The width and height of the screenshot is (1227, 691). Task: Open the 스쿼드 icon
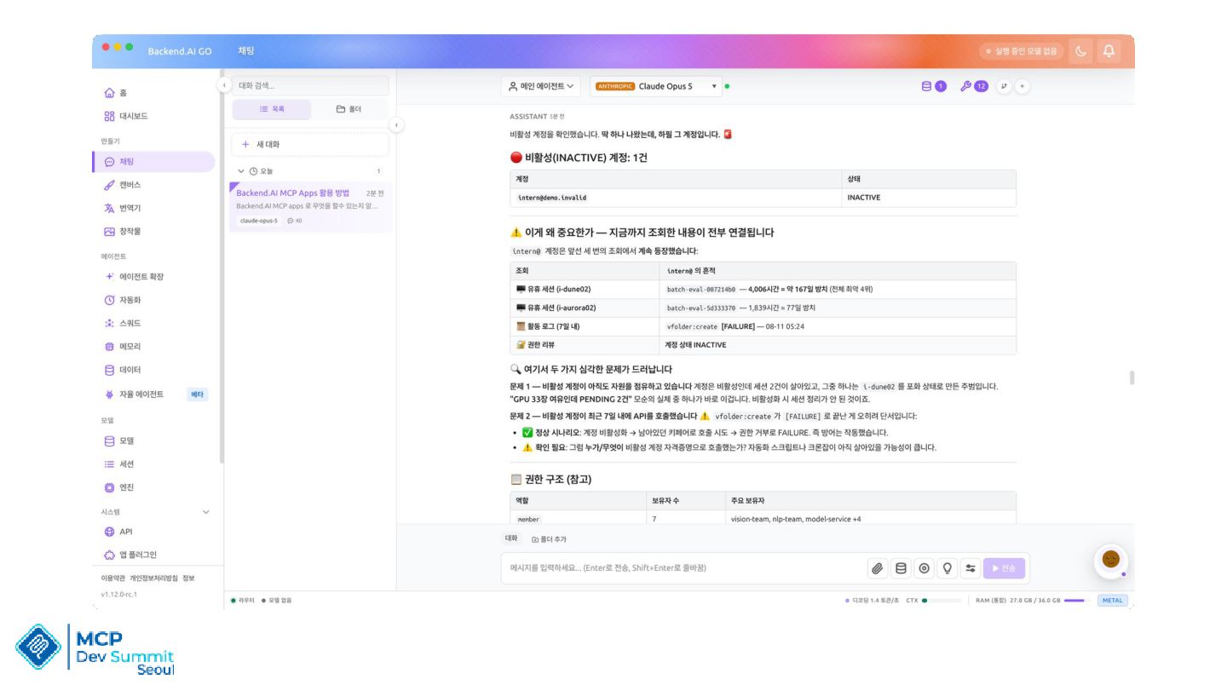coord(109,324)
